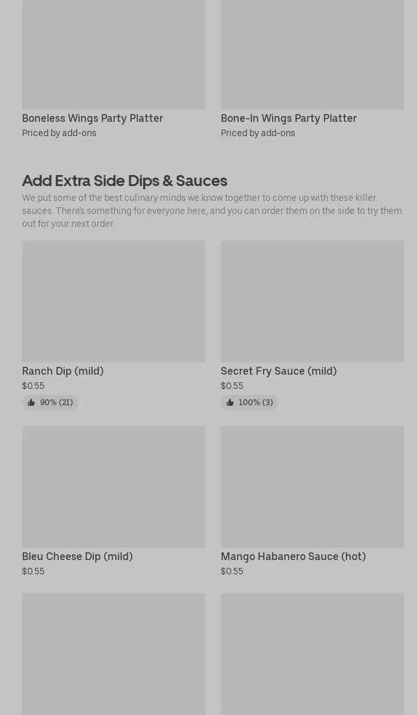Select the Secret Fry Sauce item image
Image resolution: width=417 pixels, height=715 pixels.
(312, 301)
